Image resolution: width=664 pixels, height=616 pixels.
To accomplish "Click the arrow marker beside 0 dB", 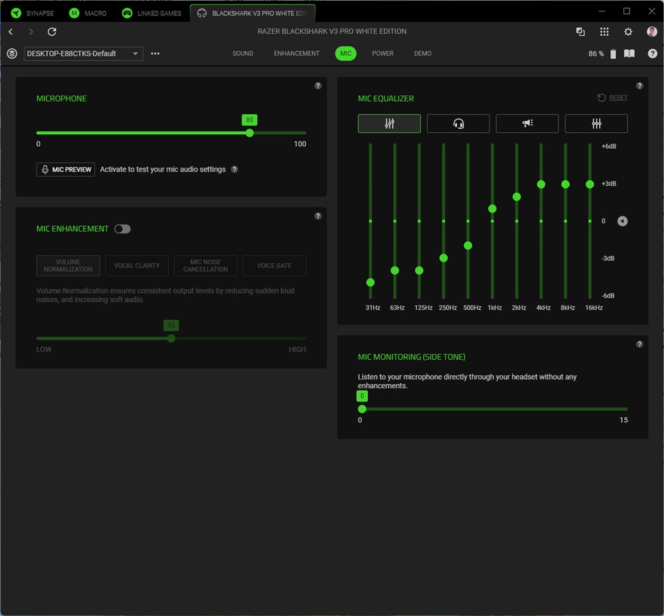I will pos(622,221).
